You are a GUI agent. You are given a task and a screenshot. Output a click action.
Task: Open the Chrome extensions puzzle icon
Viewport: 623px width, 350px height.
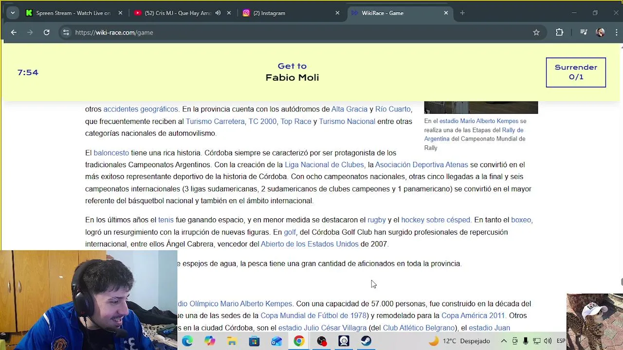click(559, 33)
